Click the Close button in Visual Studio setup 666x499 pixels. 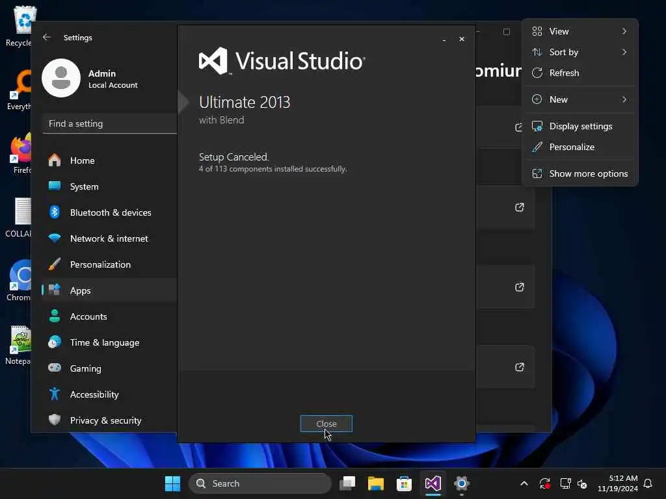click(326, 424)
